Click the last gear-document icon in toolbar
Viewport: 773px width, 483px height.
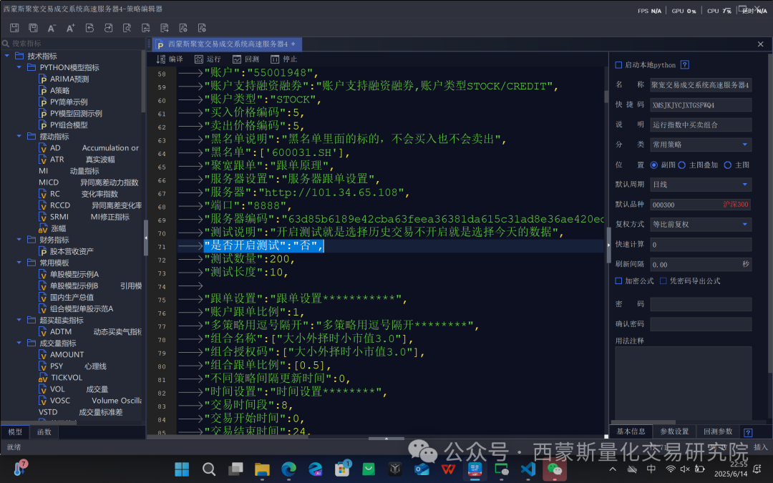pos(202,28)
